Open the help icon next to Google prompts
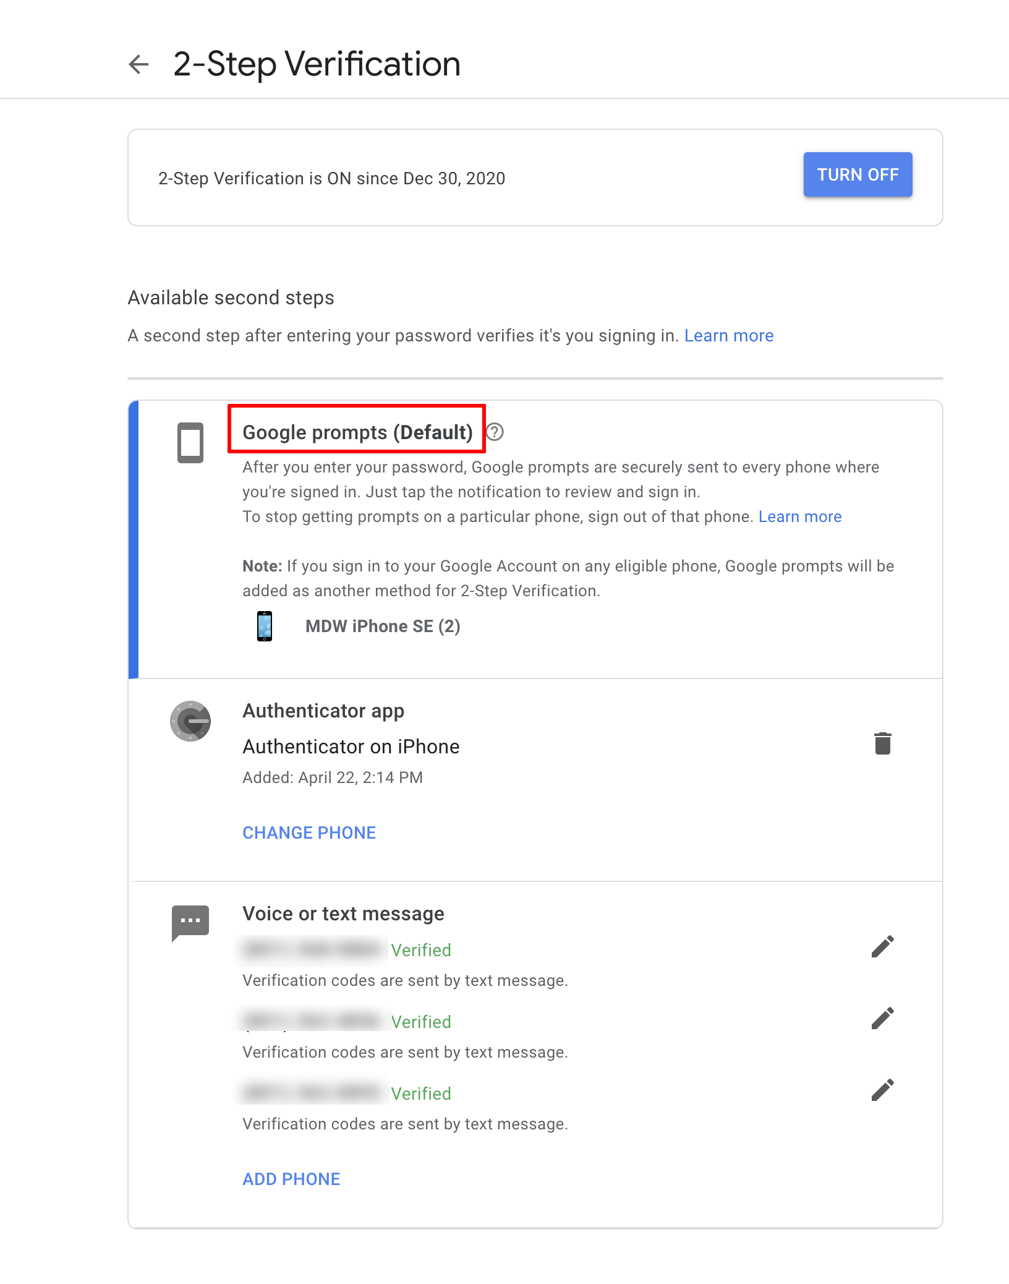The width and height of the screenshot is (1009, 1284). pos(496,433)
